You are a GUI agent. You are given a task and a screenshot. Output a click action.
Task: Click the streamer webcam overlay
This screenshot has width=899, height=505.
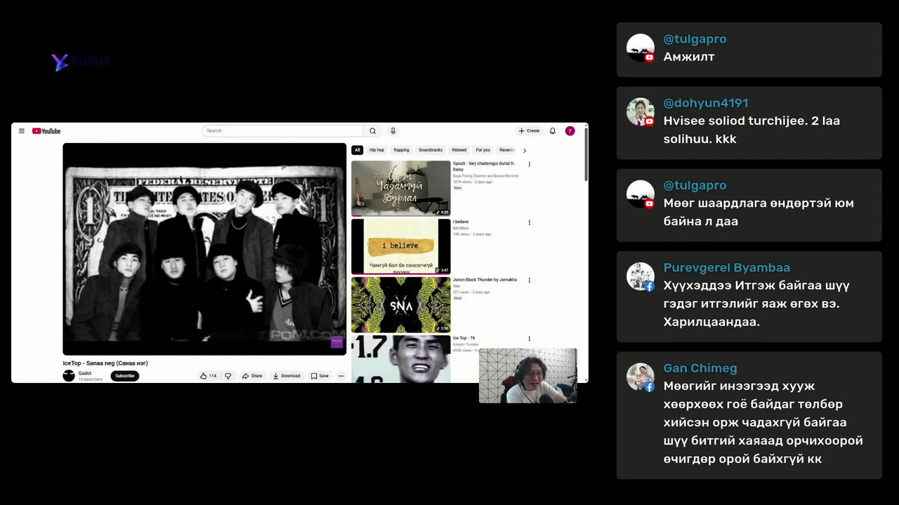527,376
